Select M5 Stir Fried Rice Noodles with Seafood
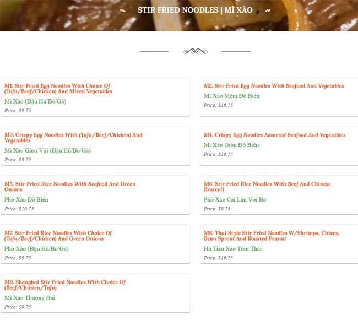 pos(69,187)
